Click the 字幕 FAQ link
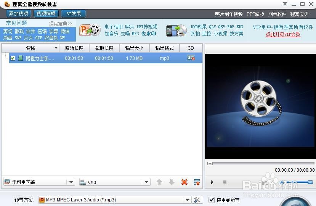 pos(53,31)
